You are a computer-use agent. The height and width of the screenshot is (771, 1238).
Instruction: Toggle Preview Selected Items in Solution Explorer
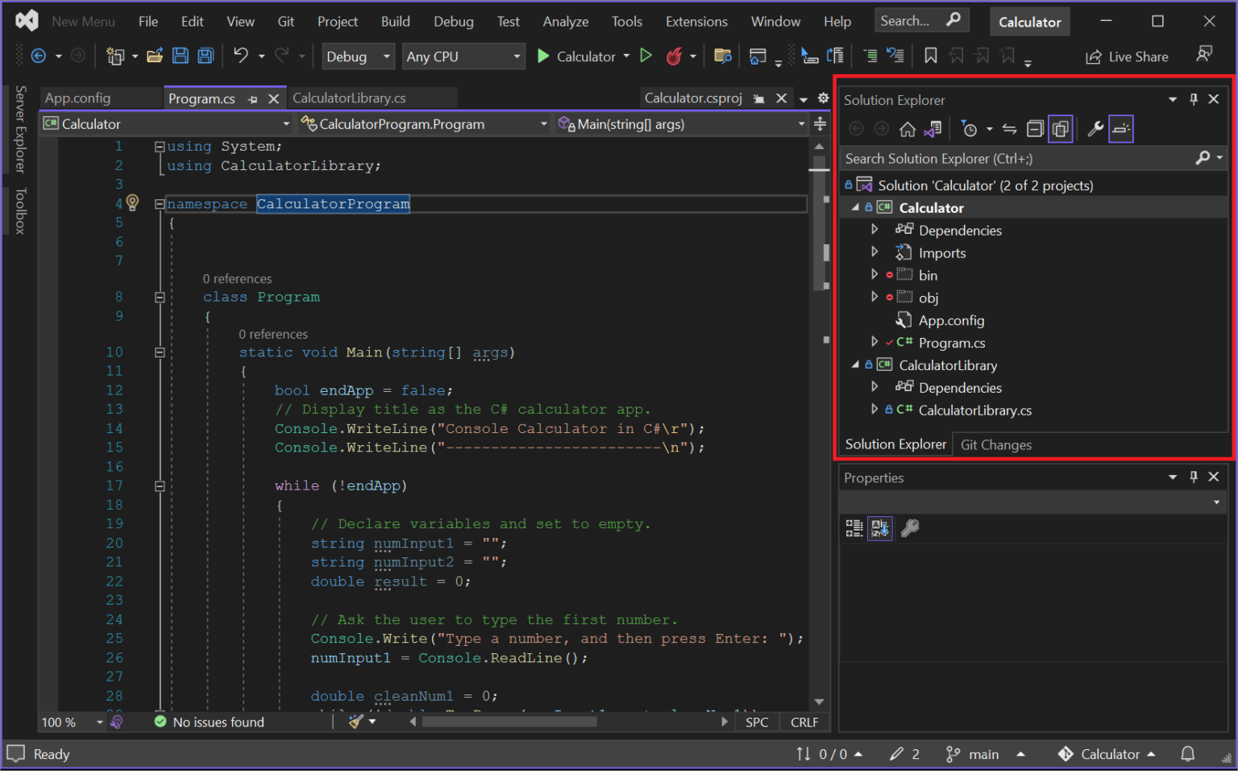coord(1120,128)
